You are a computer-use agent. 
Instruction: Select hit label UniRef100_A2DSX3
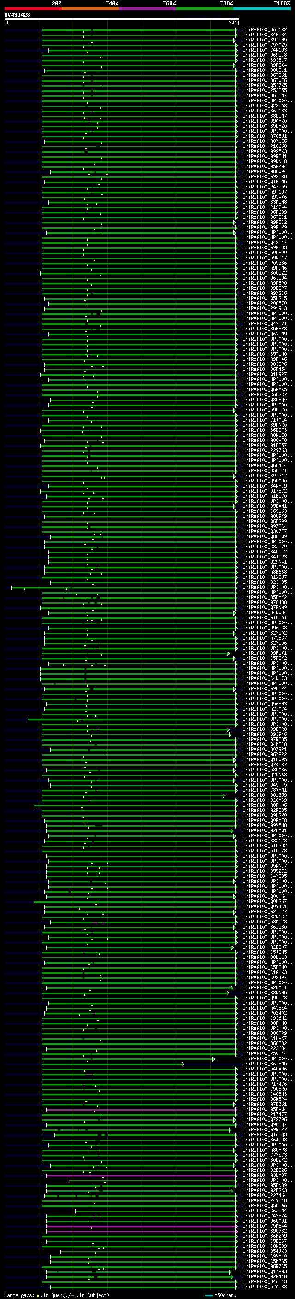coord(264,1191)
